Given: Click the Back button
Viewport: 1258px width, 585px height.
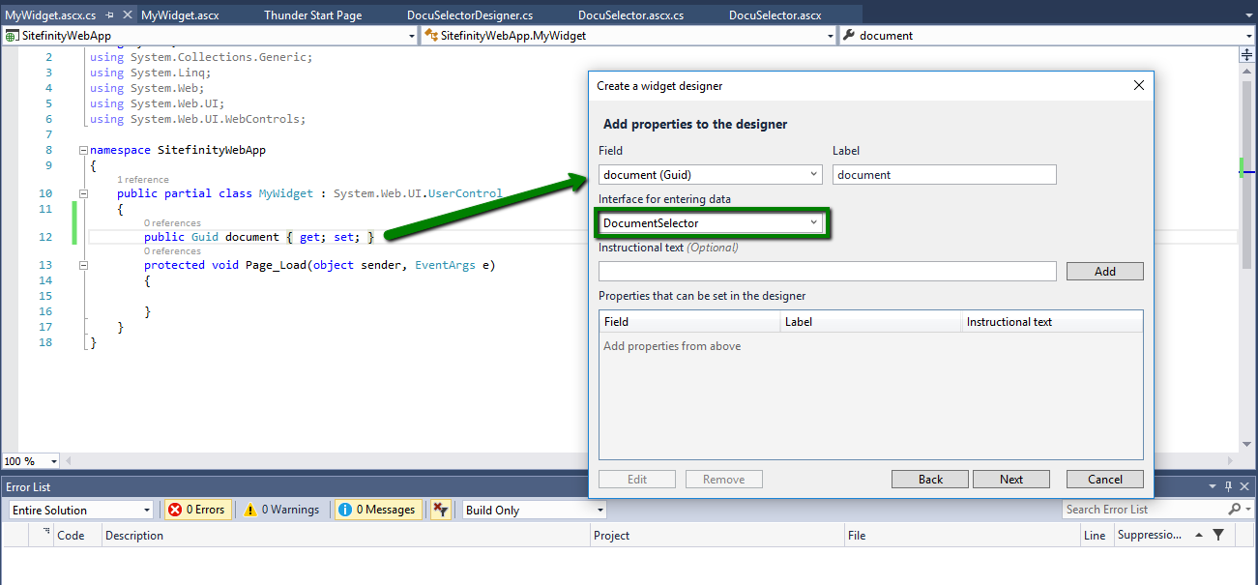Looking at the screenshot, I should (x=930, y=479).
